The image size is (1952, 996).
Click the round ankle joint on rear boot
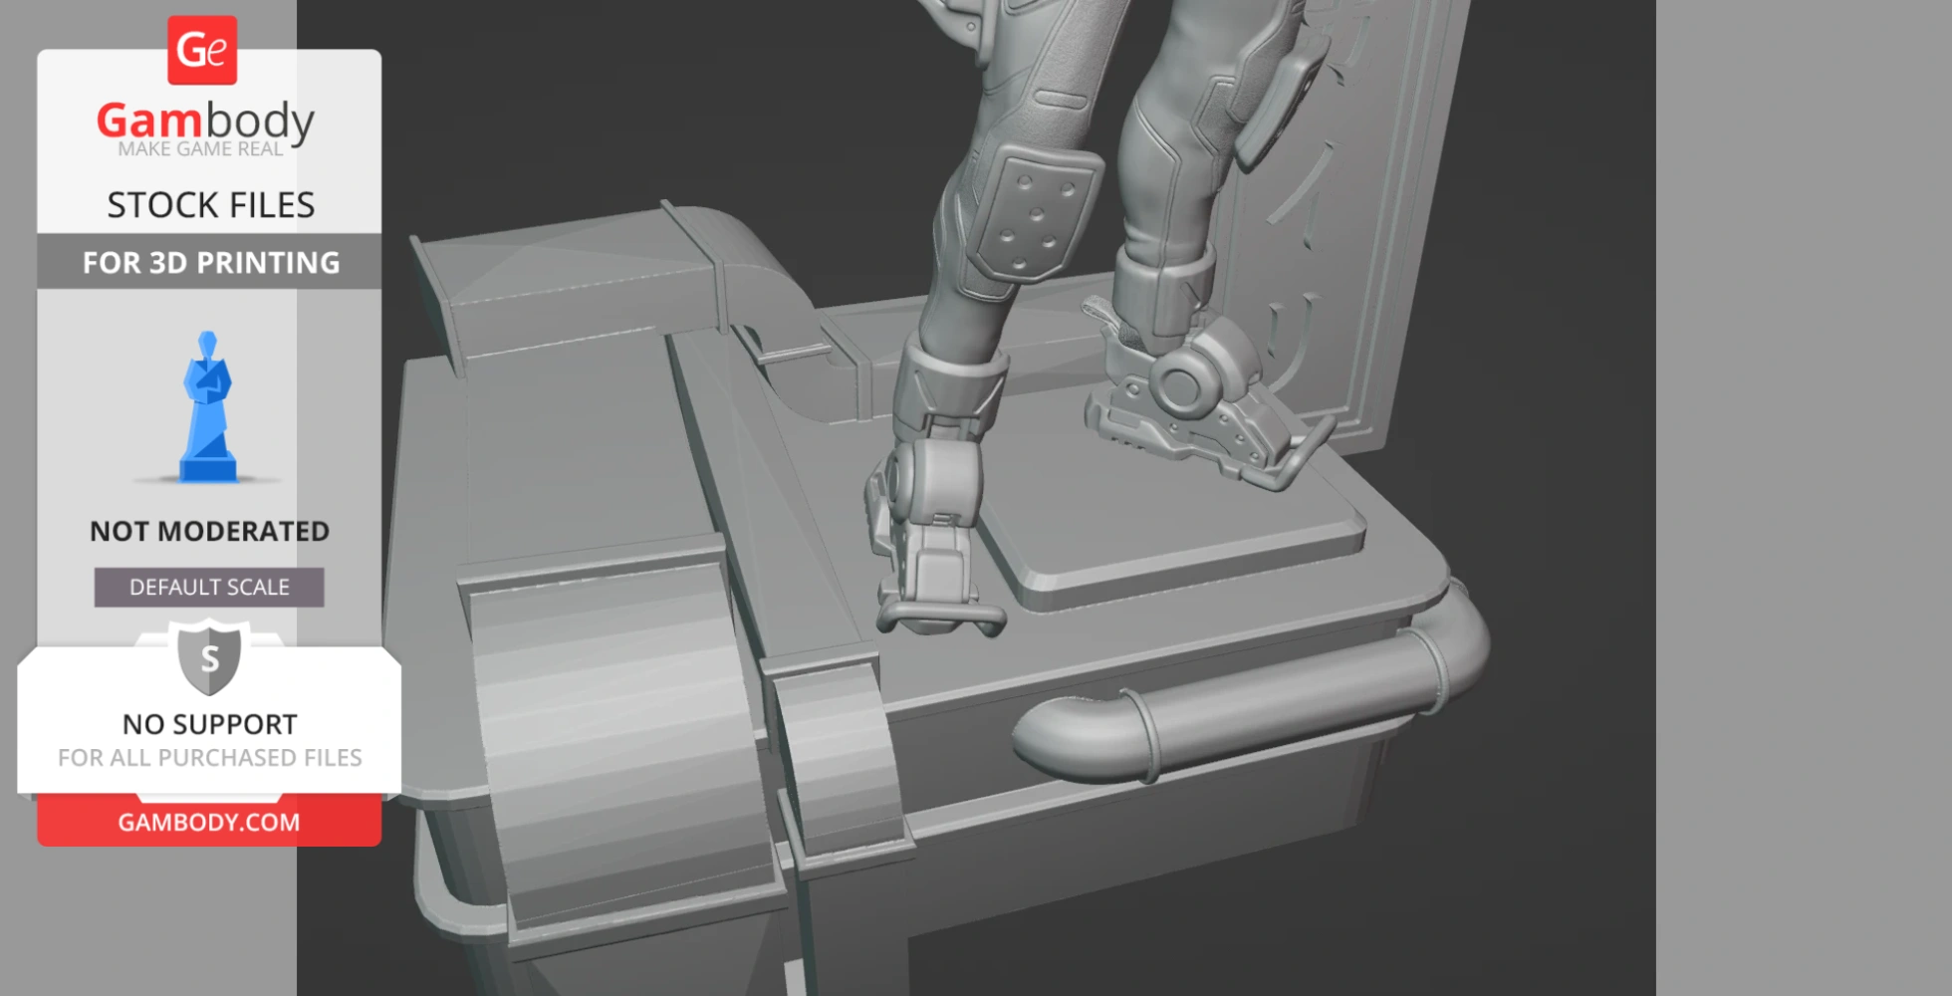point(1179,383)
